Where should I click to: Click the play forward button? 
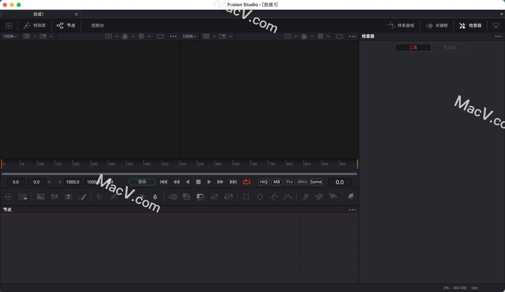pos(209,182)
